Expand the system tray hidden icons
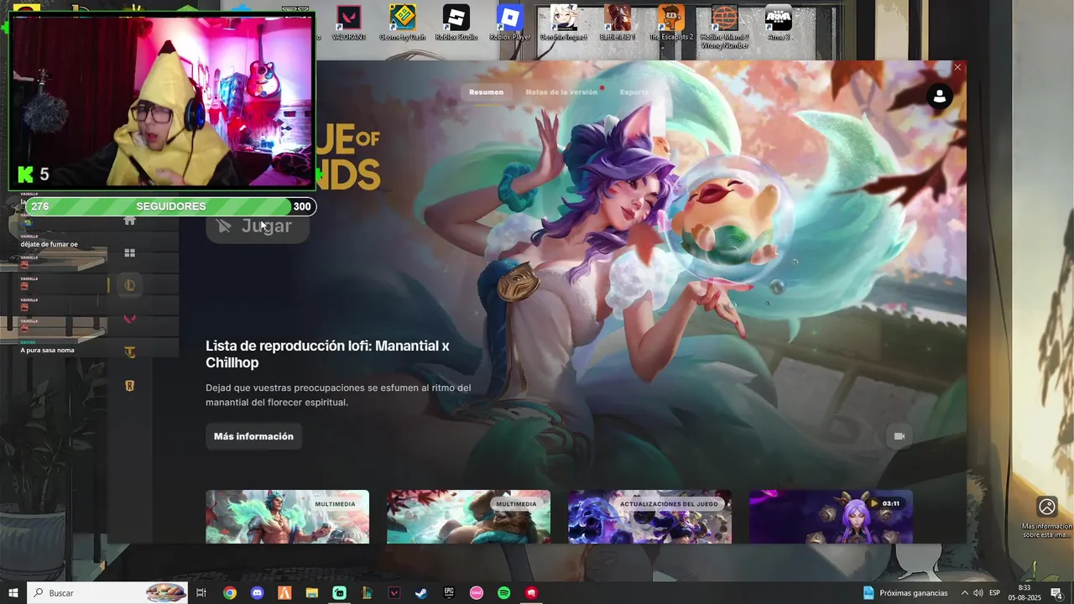The image size is (1074, 604). pos(964,593)
